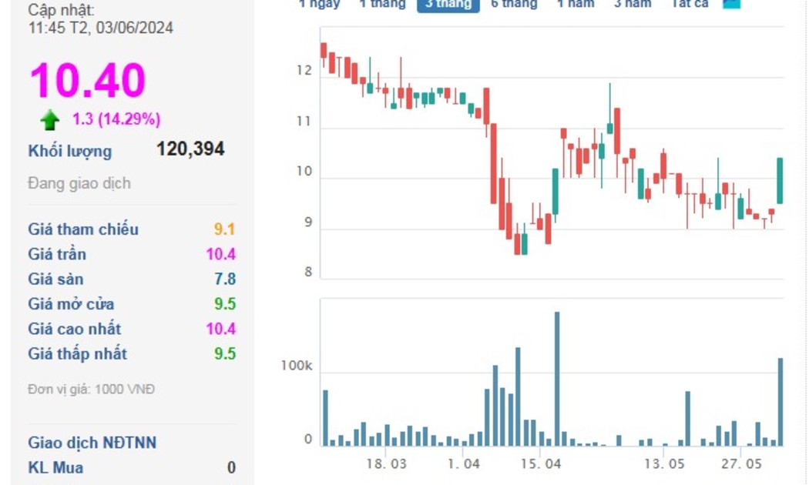Click the 18.03 date marker on axis

point(386,464)
